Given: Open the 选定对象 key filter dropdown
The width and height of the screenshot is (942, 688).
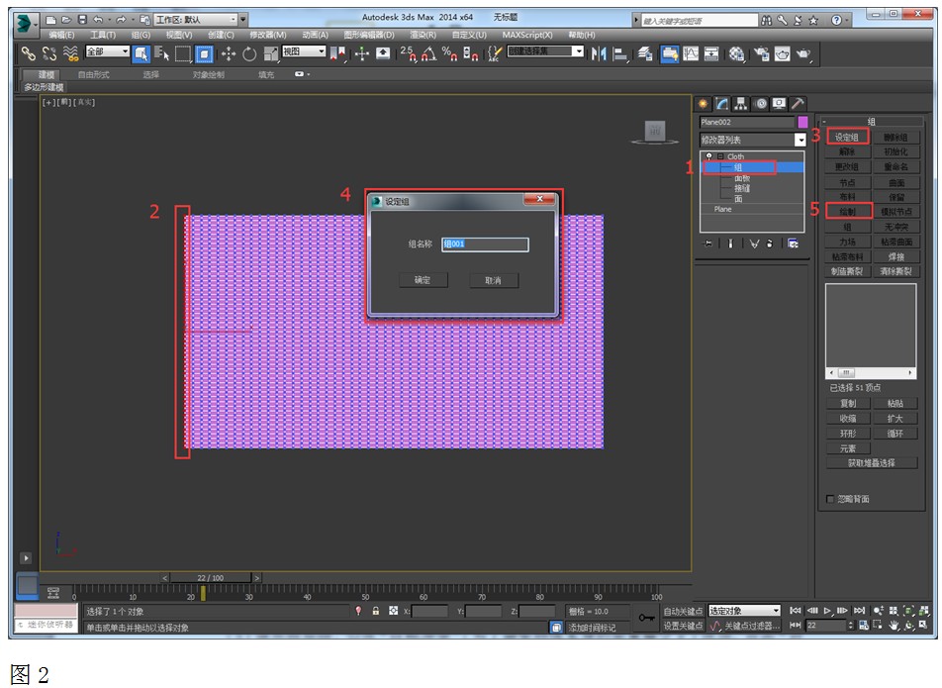Looking at the screenshot, I should pyautogui.click(x=744, y=611).
